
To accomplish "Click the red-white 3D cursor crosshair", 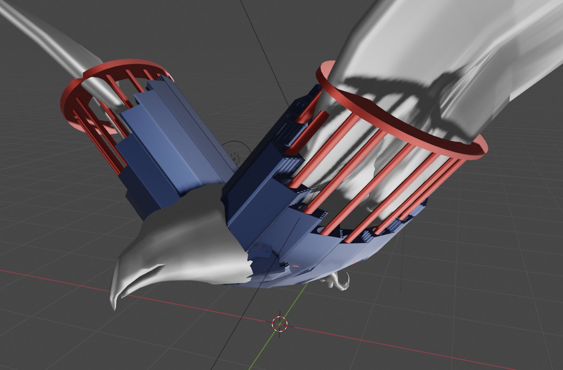I will point(279,324).
